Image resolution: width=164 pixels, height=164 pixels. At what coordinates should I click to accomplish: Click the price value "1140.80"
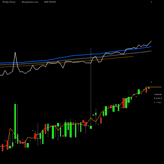click(158, 94)
